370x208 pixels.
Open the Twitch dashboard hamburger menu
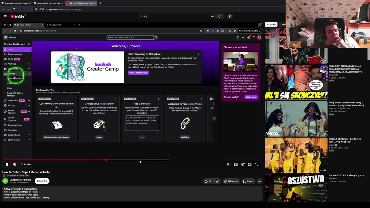click(6, 37)
